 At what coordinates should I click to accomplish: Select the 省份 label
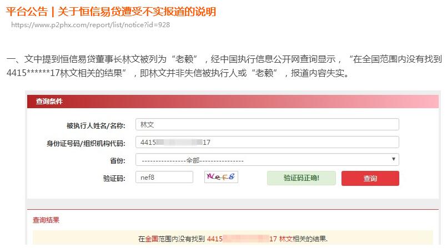(x=118, y=161)
